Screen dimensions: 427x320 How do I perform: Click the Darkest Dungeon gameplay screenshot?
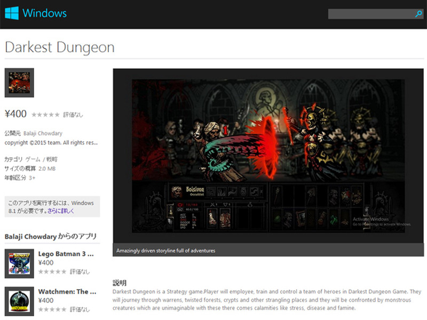pyautogui.click(x=268, y=156)
